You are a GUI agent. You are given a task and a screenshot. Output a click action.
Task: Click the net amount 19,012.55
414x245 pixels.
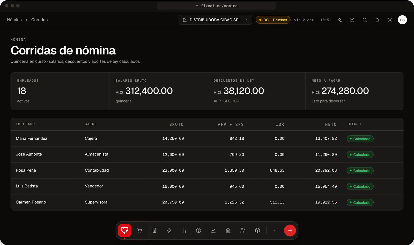coord(326,202)
